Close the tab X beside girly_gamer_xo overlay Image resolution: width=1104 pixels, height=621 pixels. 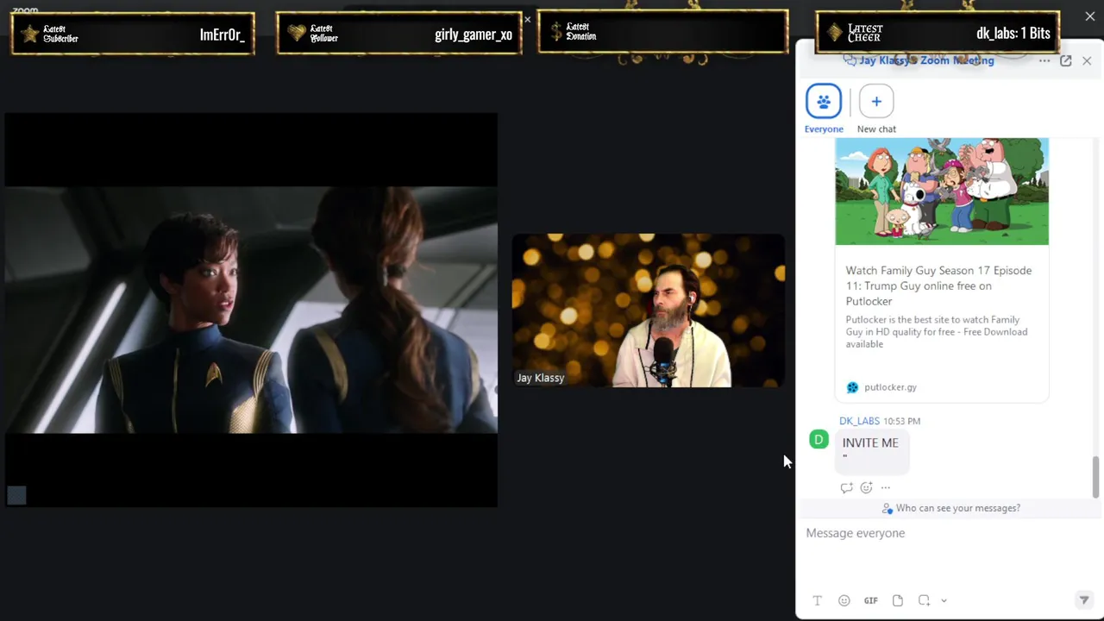[528, 19]
